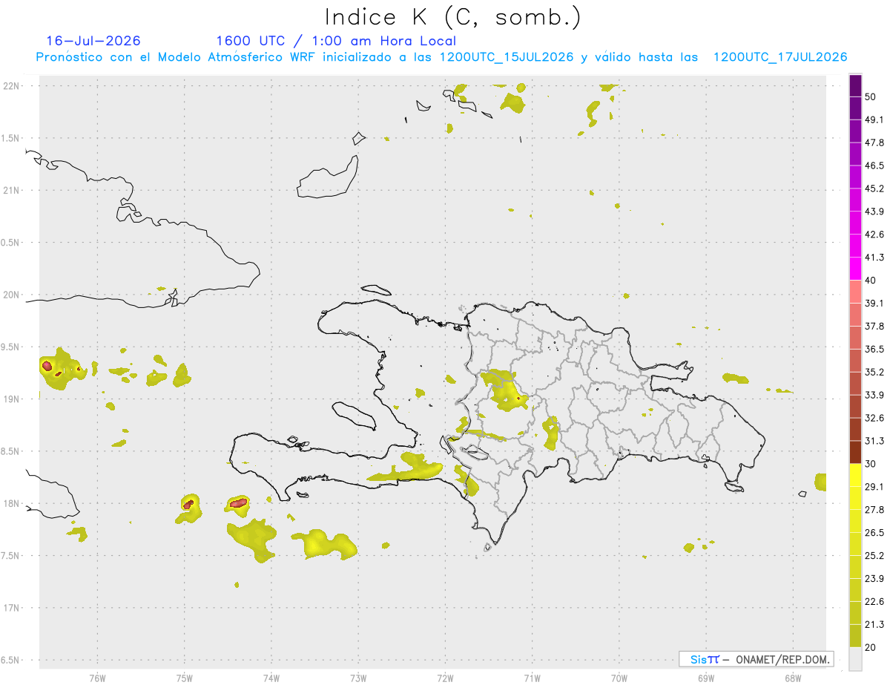Click the legend value '29.1'
890x688 pixels.
click(x=874, y=486)
